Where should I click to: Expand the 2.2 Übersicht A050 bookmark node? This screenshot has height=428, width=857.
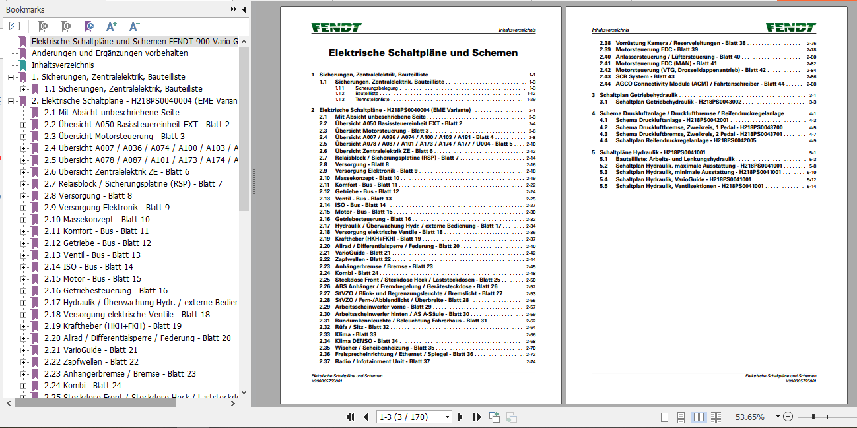click(x=24, y=125)
